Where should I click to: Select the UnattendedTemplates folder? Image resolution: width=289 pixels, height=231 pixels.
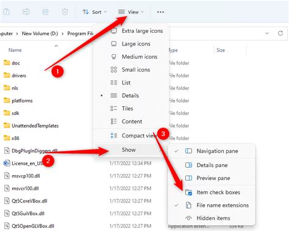pyautogui.click(x=31, y=126)
